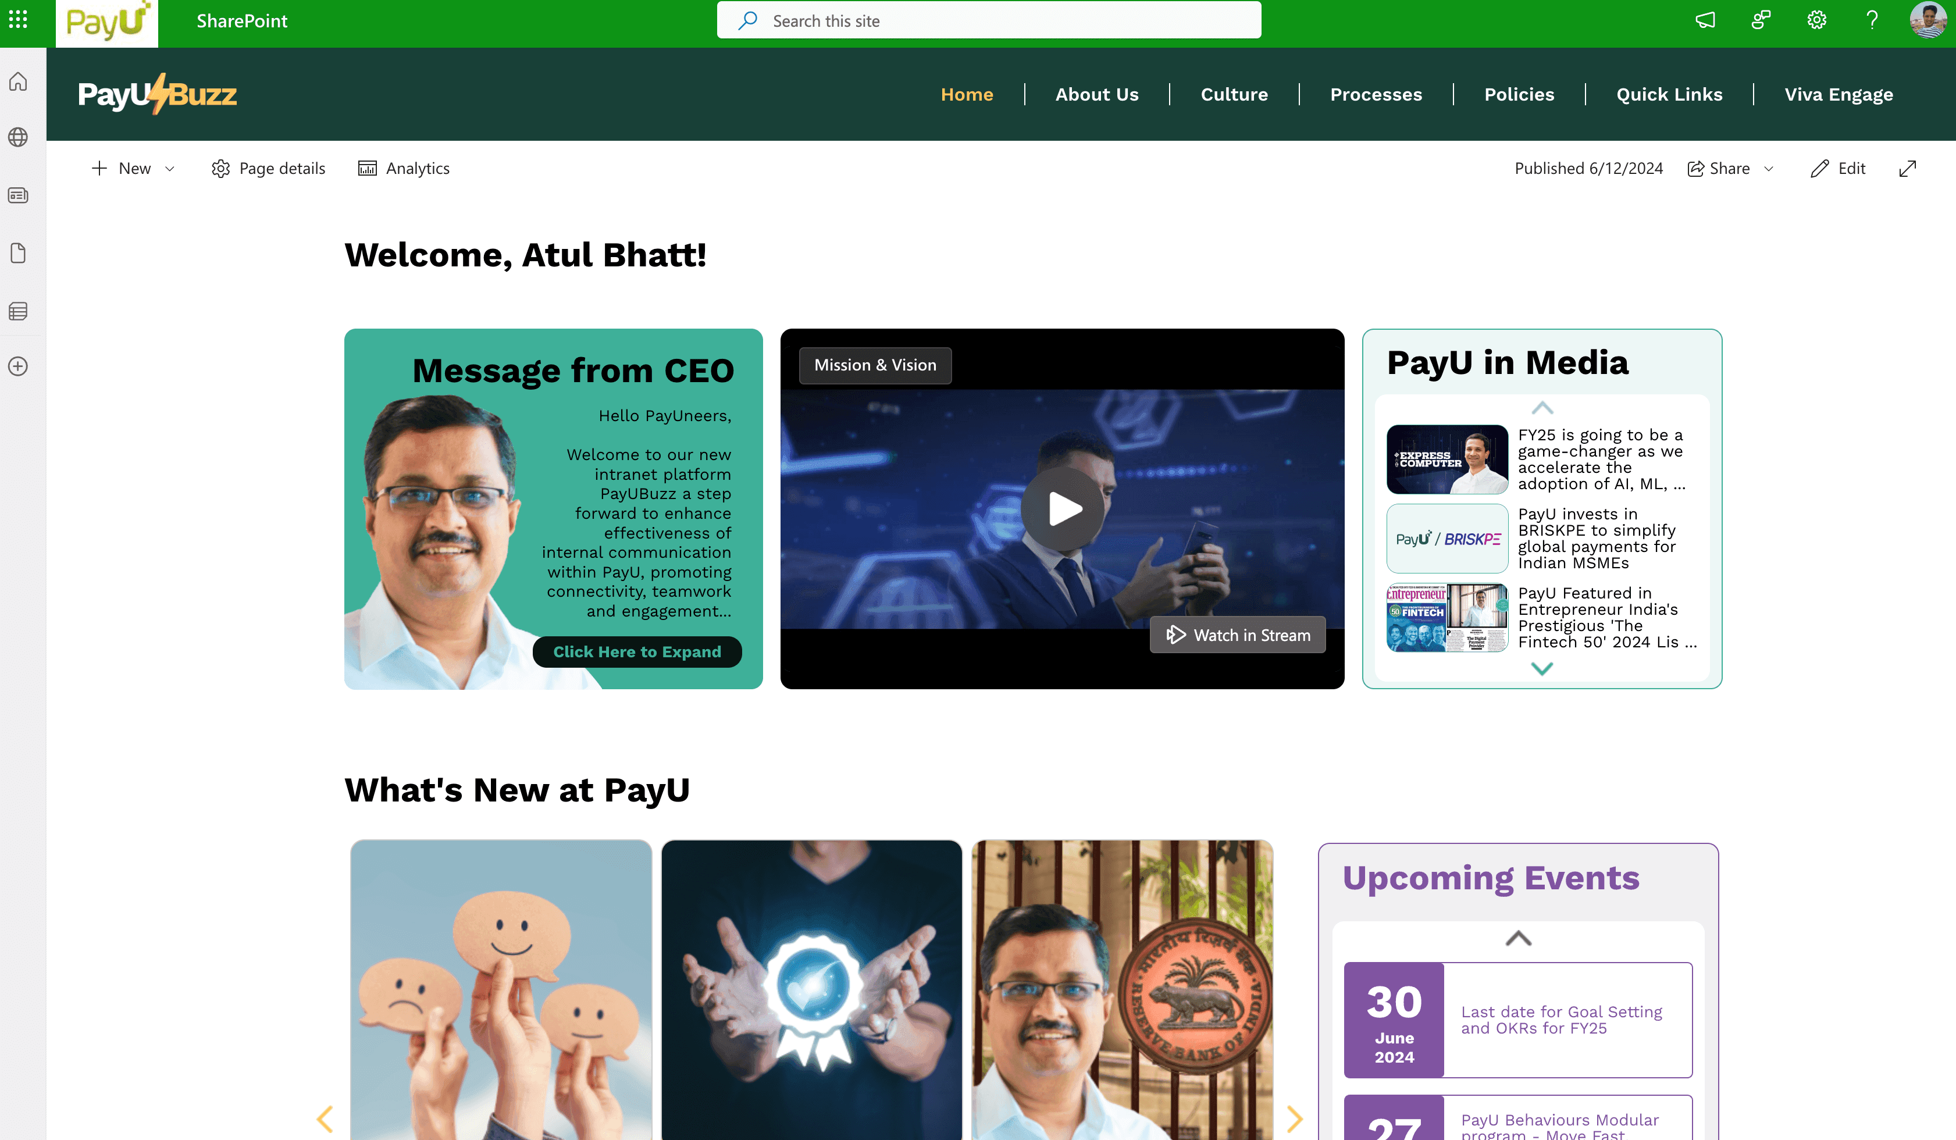Open the Reserve Bank of India news card

[x=1121, y=989]
